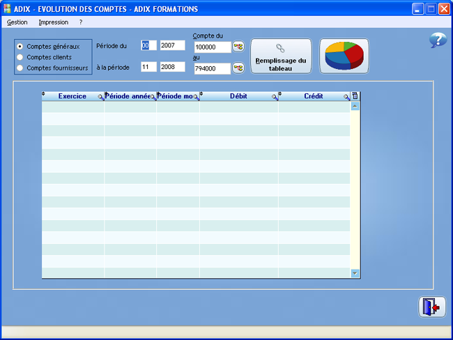Sort by the Période année column header
This screenshot has height=340, width=453.
(x=127, y=96)
